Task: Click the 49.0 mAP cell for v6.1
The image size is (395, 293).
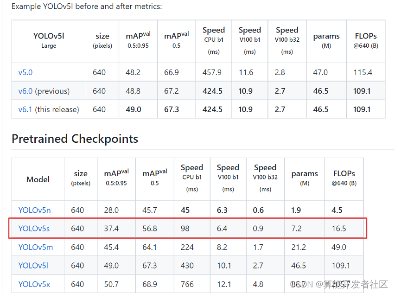Action: click(x=133, y=109)
